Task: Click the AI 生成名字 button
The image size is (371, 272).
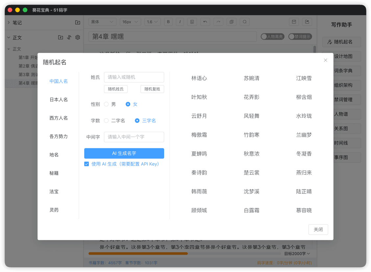Action: 124,153
